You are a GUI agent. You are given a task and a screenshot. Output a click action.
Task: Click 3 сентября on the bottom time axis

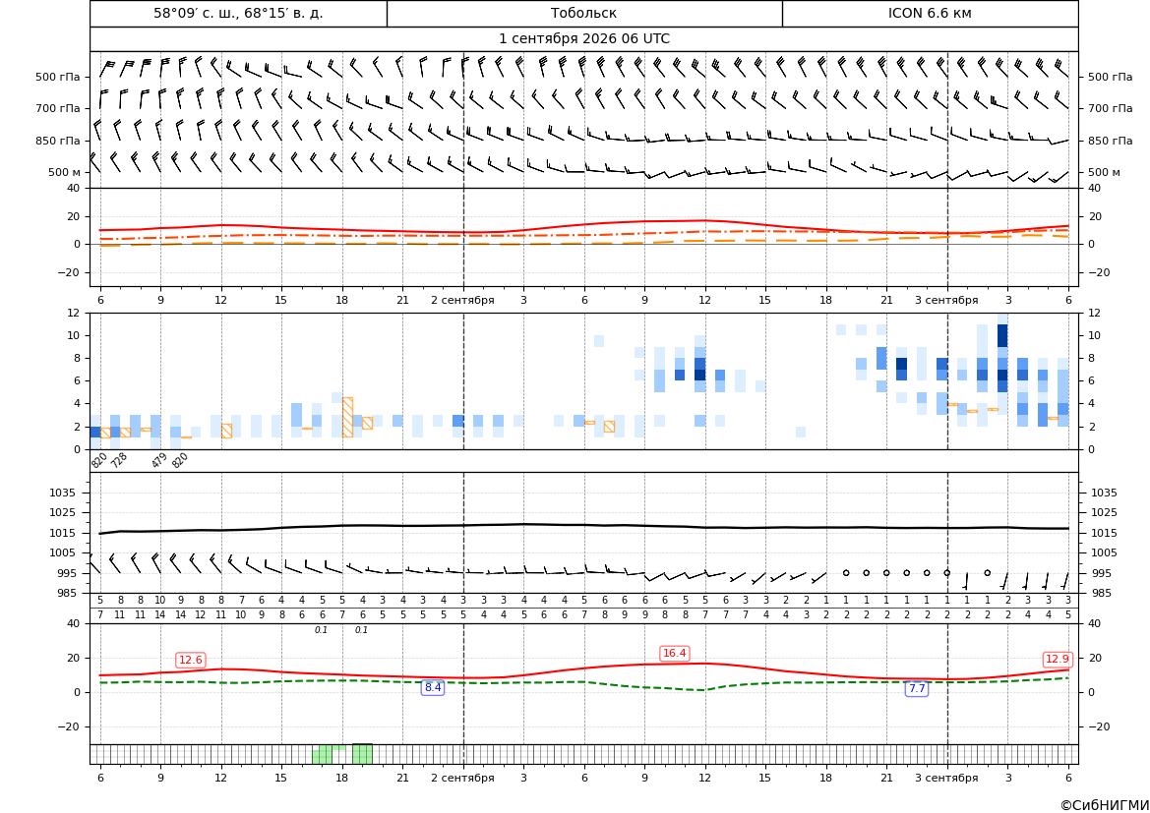pos(946,778)
